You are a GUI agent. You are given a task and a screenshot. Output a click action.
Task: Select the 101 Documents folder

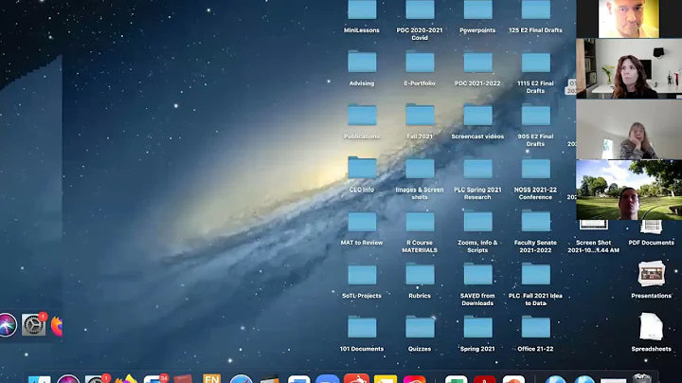[362, 327]
